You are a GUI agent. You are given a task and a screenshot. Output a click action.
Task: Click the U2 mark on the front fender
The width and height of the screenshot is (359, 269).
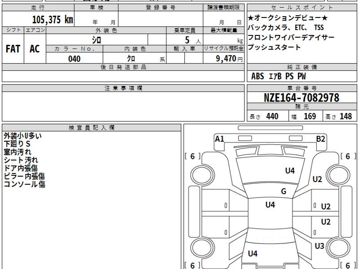pos(317,179)
